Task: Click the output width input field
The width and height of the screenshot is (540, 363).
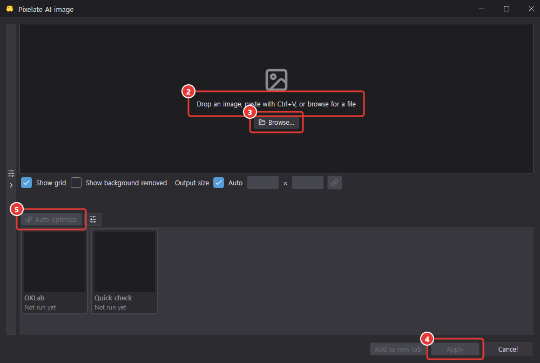Action: 263,183
